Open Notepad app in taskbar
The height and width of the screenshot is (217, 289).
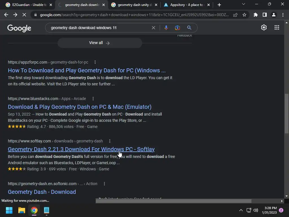[x=47, y=210]
